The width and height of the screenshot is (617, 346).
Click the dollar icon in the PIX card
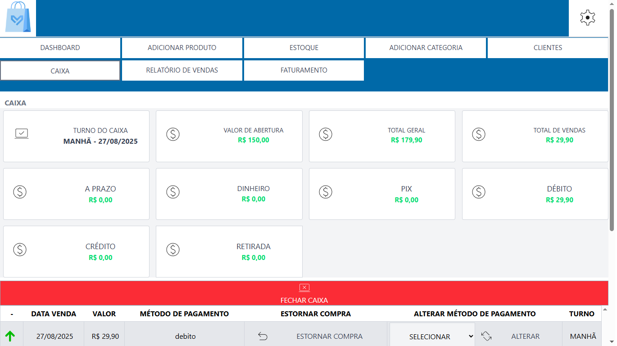coord(326,192)
